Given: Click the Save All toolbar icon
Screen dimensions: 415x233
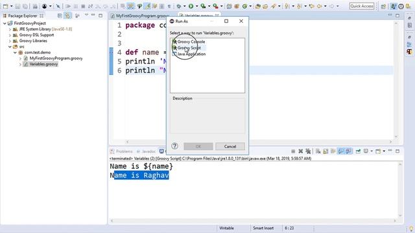Looking at the screenshot, I should [x=25, y=6].
